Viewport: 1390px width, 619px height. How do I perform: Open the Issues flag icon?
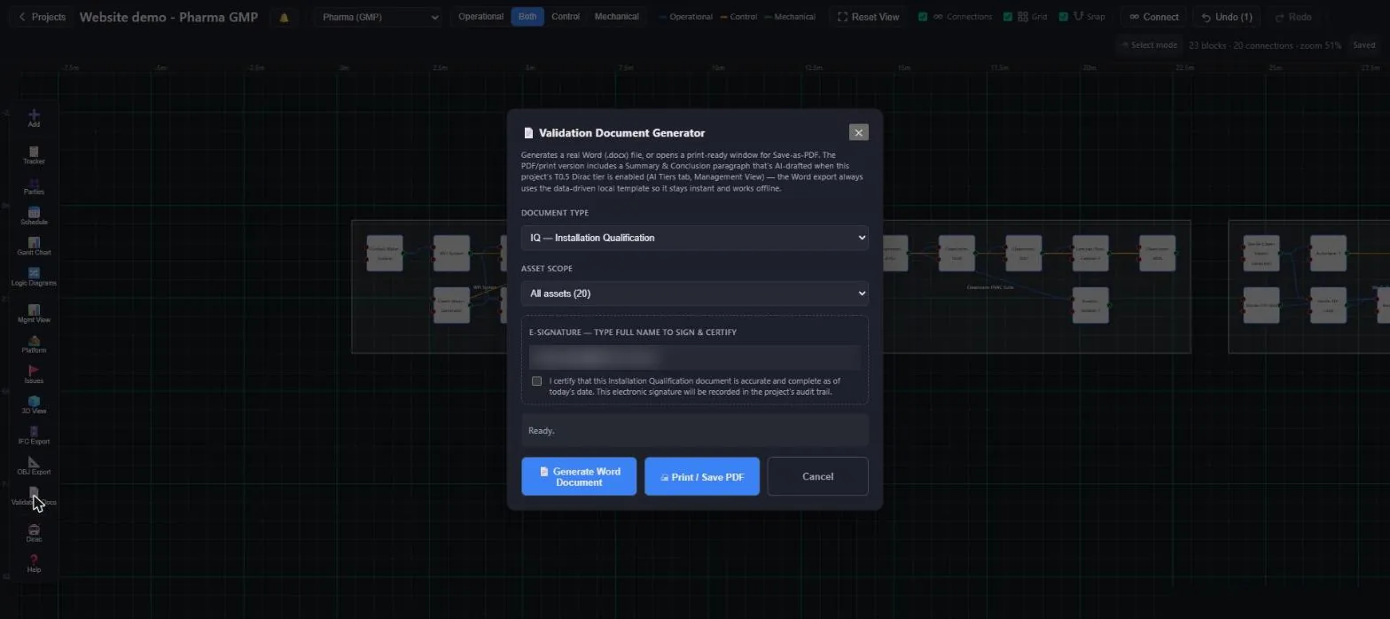tap(34, 374)
